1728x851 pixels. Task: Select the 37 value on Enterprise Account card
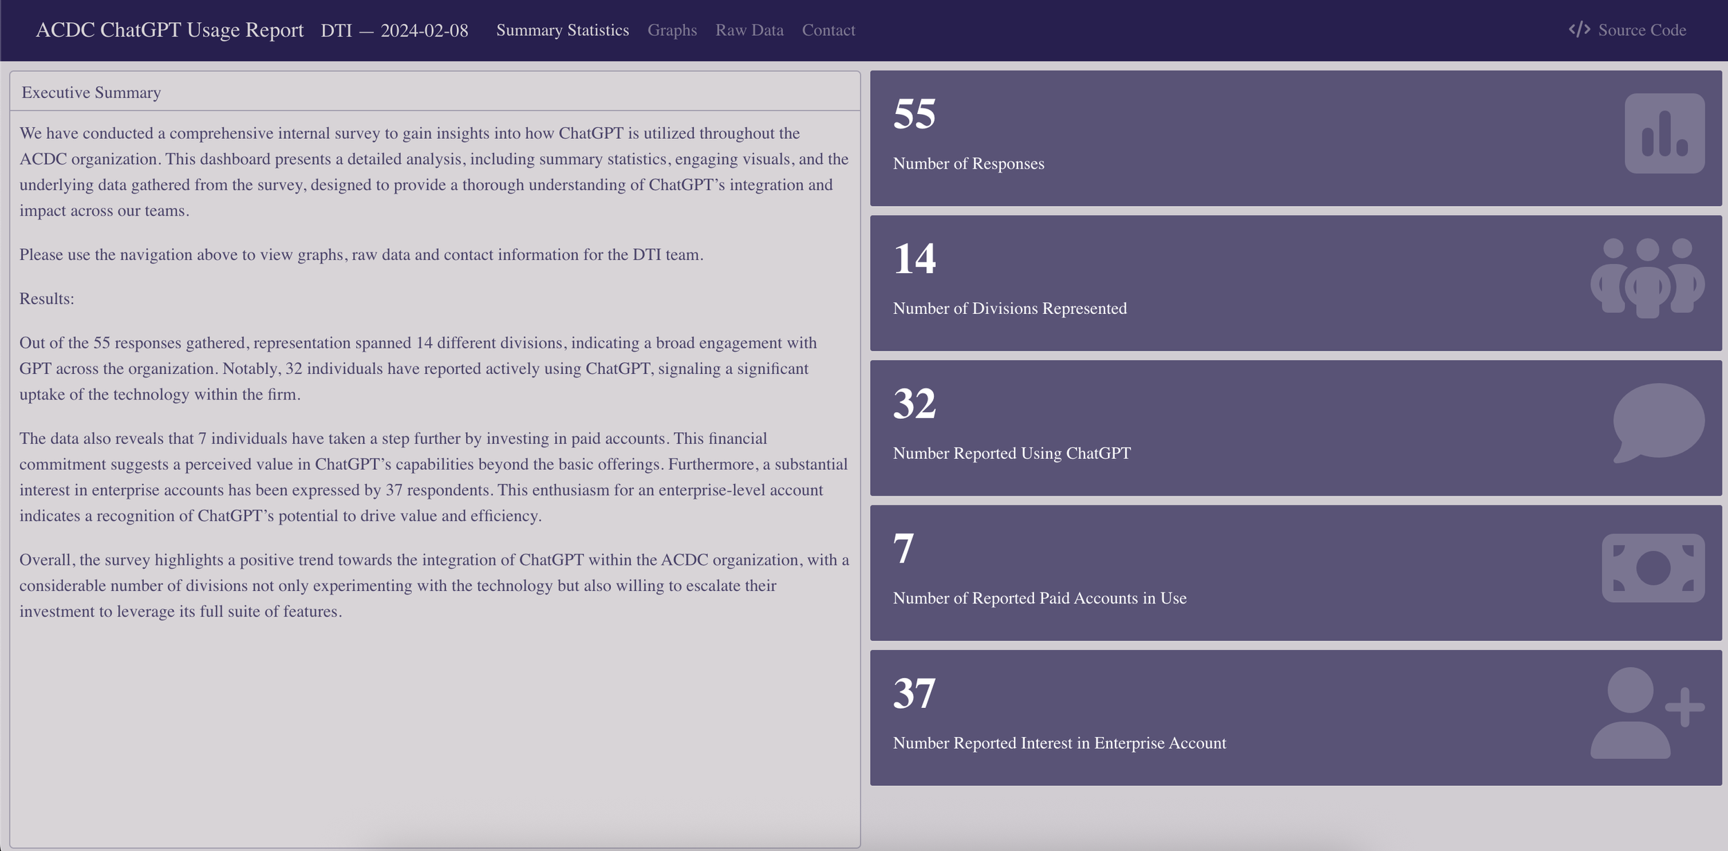(x=914, y=693)
